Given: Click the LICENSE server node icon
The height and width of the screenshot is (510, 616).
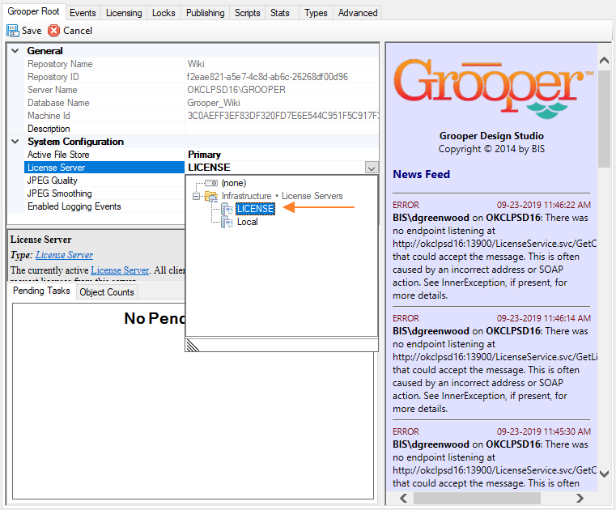Looking at the screenshot, I should click(227, 209).
